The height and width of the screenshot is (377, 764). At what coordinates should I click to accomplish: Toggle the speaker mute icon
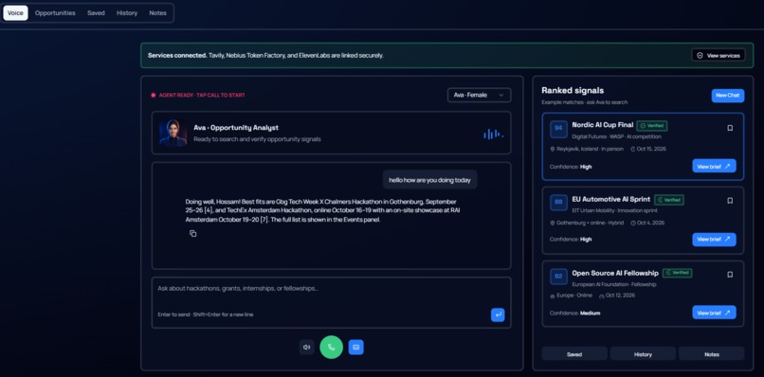click(x=306, y=348)
